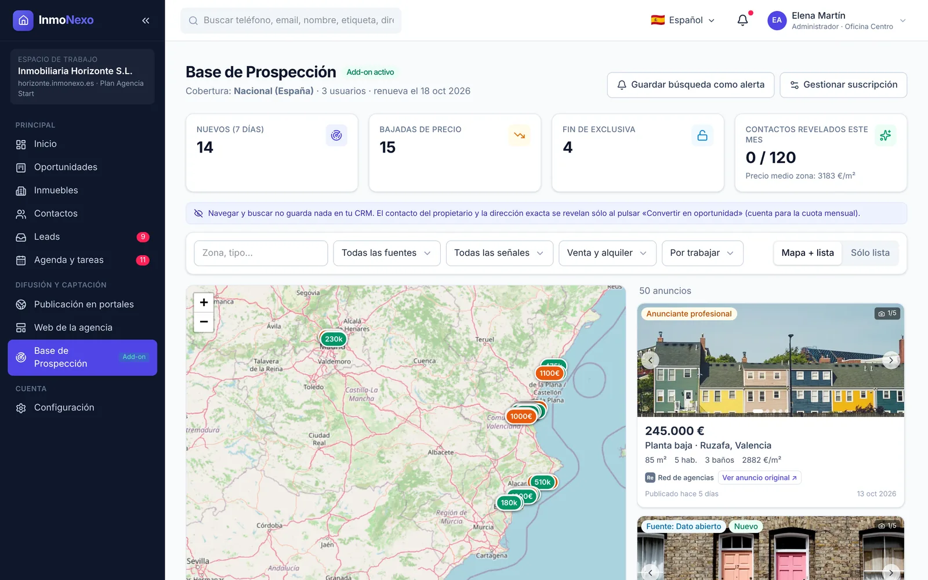
Task: Click Guardar búsqueda como alerta
Action: pyautogui.click(x=691, y=85)
